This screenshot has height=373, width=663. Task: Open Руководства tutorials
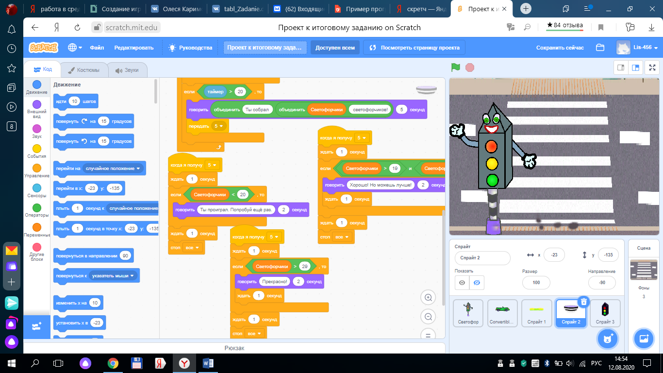click(190, 48)
